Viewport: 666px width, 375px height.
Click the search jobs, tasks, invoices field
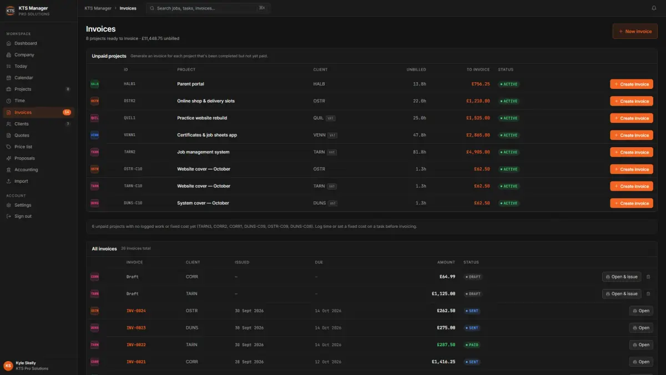(208, 8)
